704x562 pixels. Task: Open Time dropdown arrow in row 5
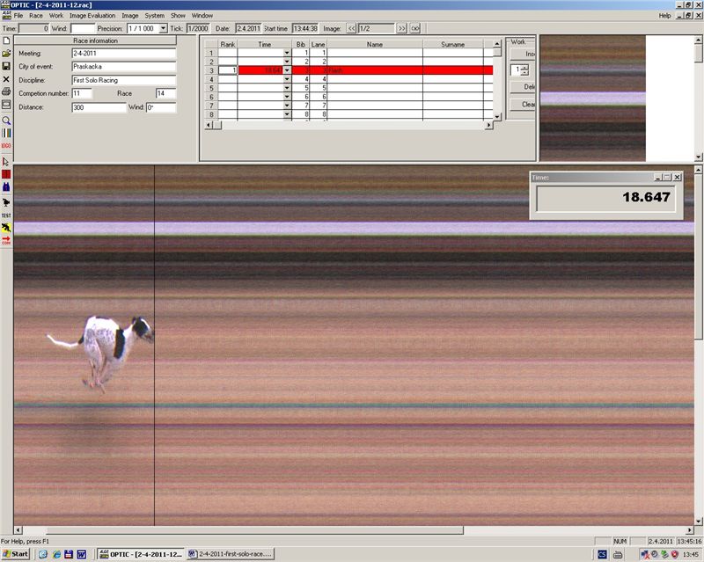coord(287,88)
